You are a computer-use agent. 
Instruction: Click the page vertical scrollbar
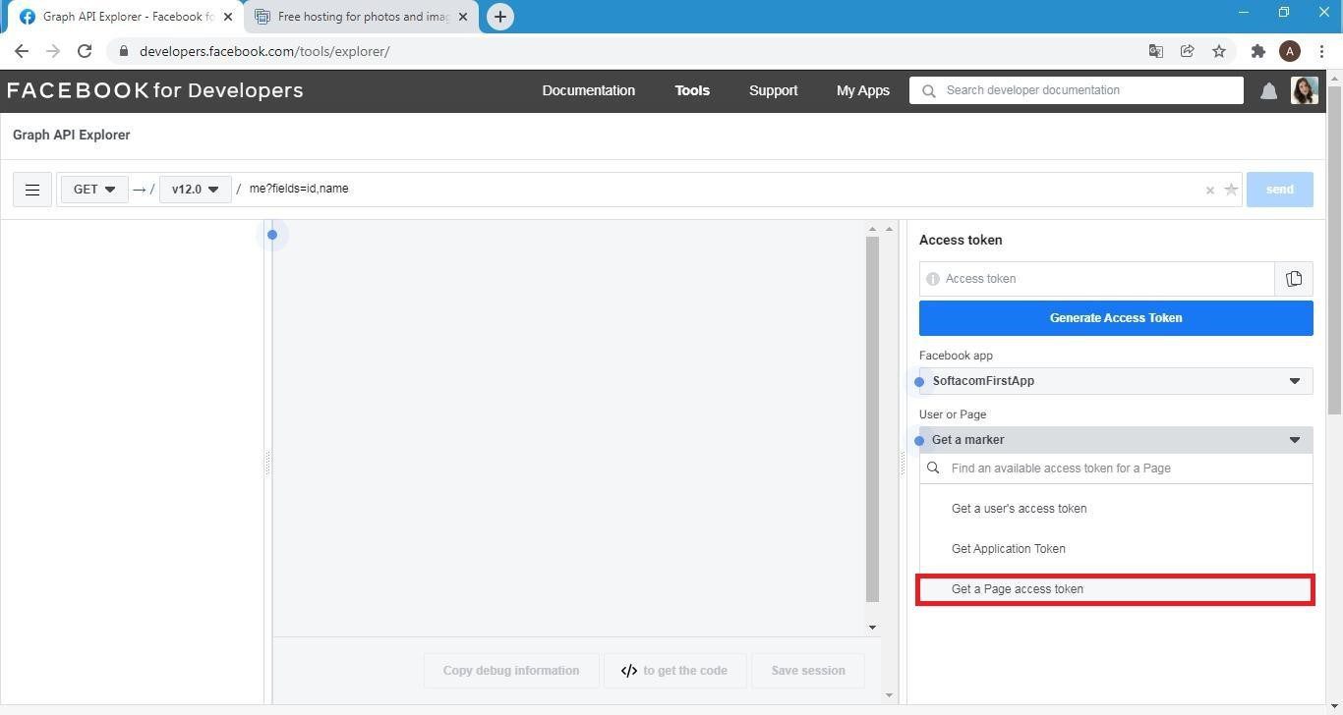tap(1334, 250)
